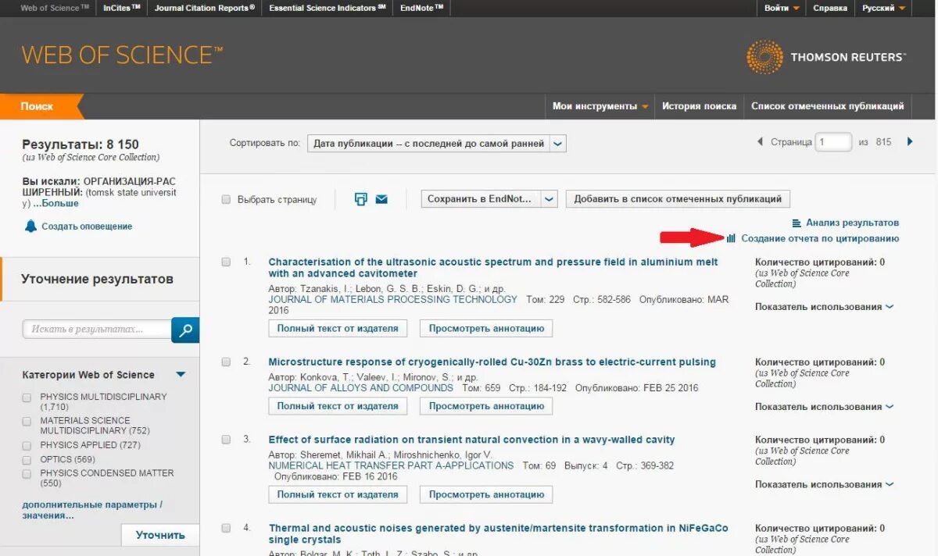Click 'Добавить в список отмеченных публикаций' button
938x556 pixels.
click(678, 199)
